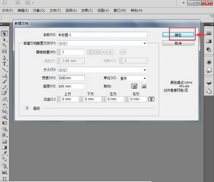Screen dimensions: 214x182
Task: Open the 单位(U) units dropdown showing 毫米
Action: [x=133, y=78]
